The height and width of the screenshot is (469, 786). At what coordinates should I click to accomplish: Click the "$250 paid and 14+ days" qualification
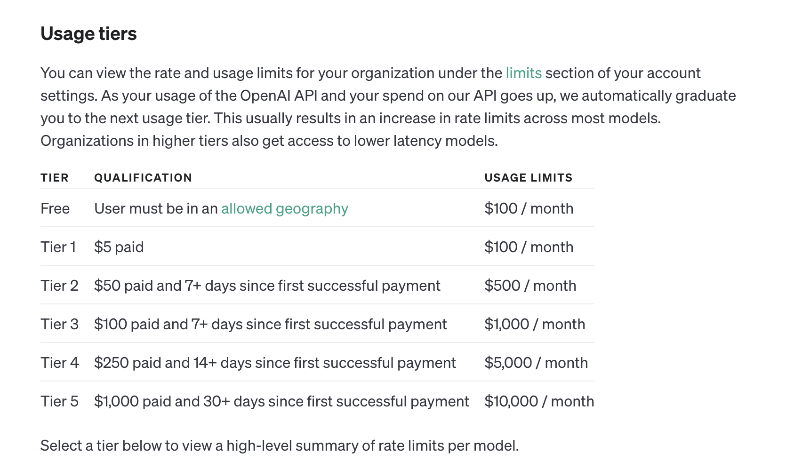click(275, 363)
